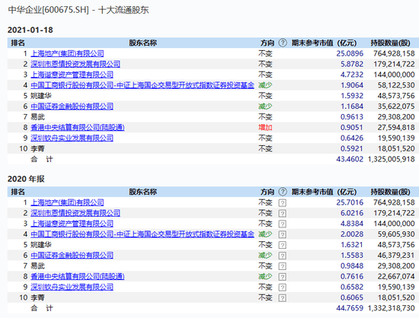Open 上海地产(集团)有限公司 link in 2021-01-18 table
419x318 pixels.
point(67,53)
